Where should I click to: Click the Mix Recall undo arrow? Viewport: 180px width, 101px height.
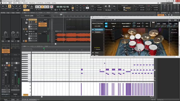[114, 6]
